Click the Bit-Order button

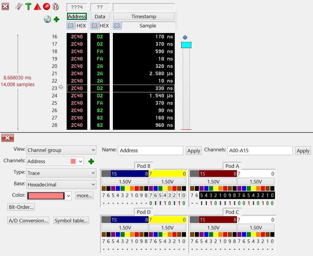[21, 207]
